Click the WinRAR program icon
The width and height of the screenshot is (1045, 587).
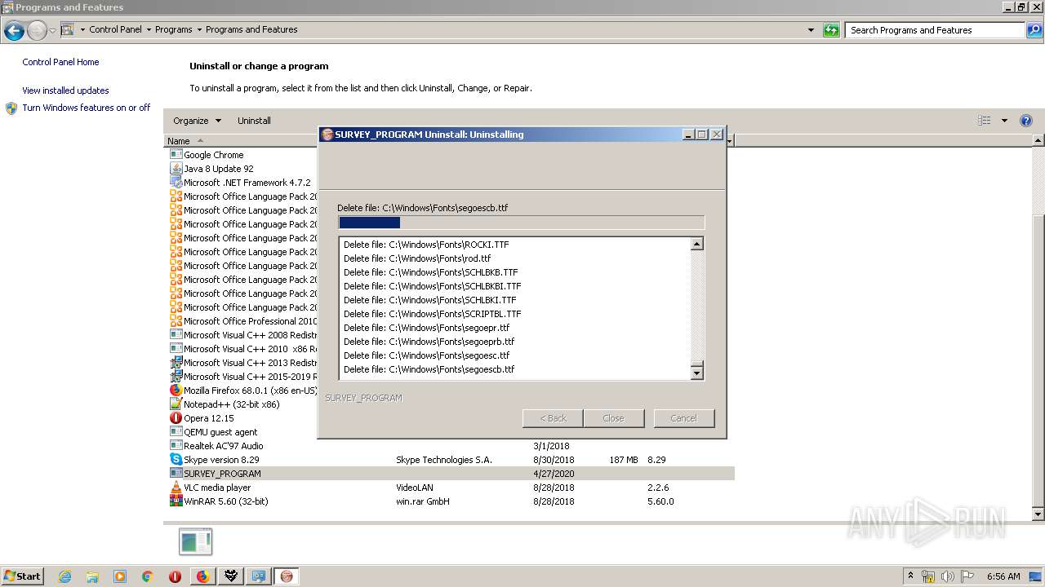click(176, 501)
